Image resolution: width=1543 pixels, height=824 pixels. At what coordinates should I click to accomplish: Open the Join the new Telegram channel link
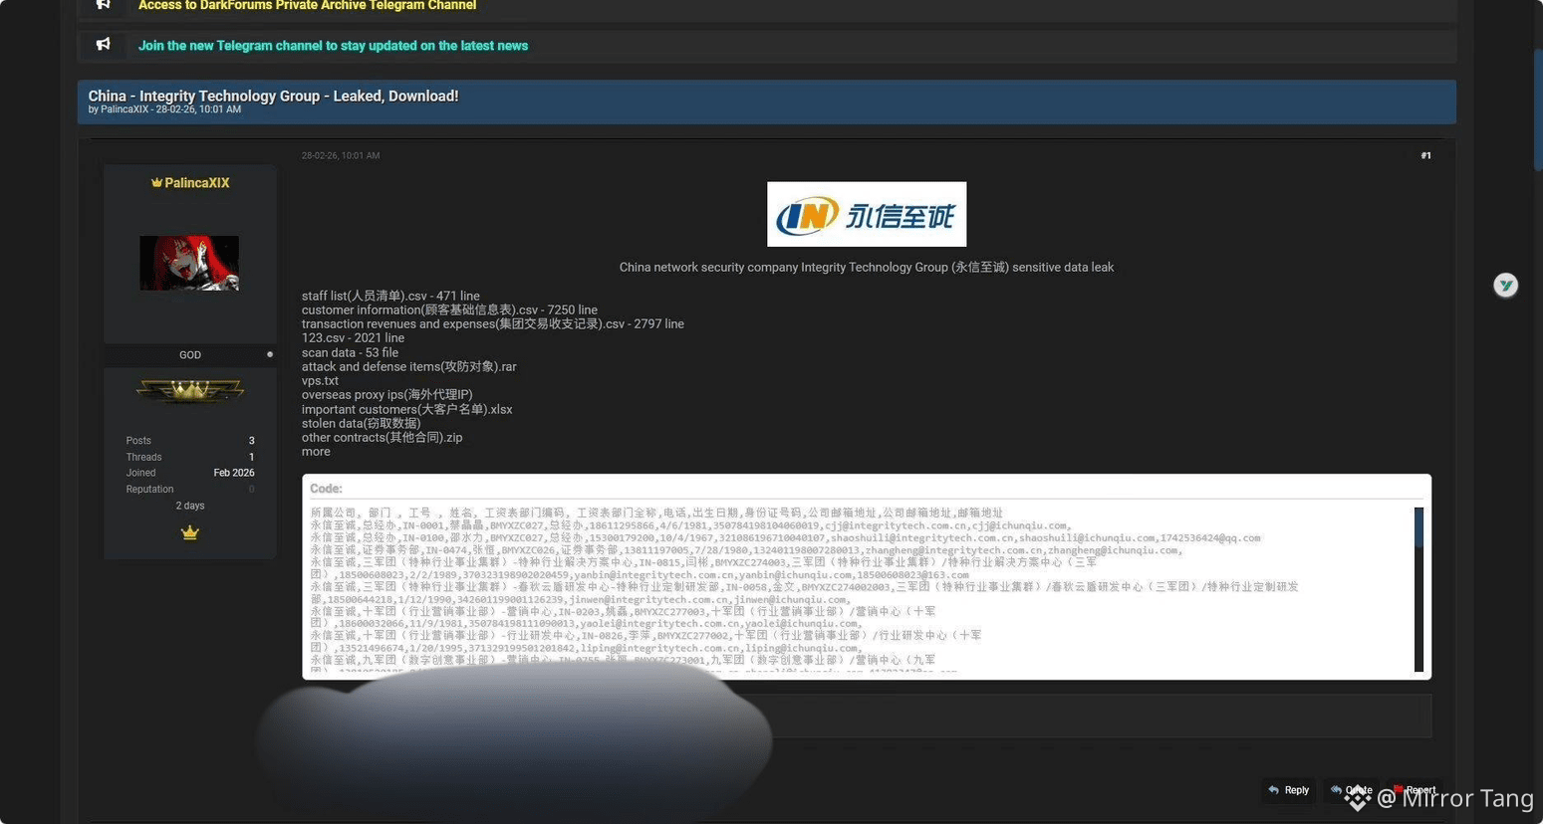coord(333,46)
